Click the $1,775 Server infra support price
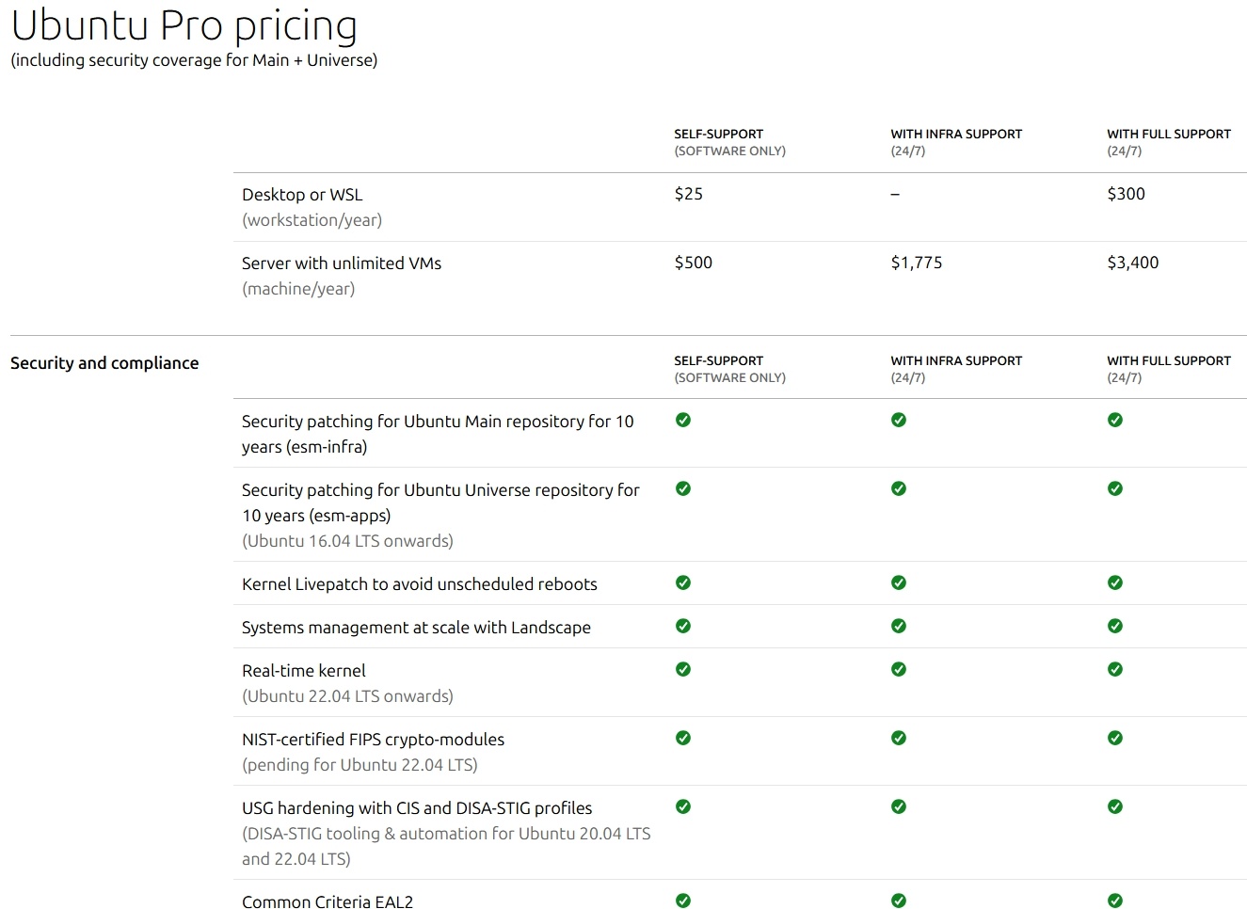The height and width of the screenshot is (909, 1247). pos(917,263)
